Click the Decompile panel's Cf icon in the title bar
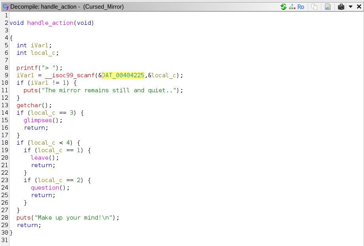Viewport: 364px width, 246px height. 6,7
